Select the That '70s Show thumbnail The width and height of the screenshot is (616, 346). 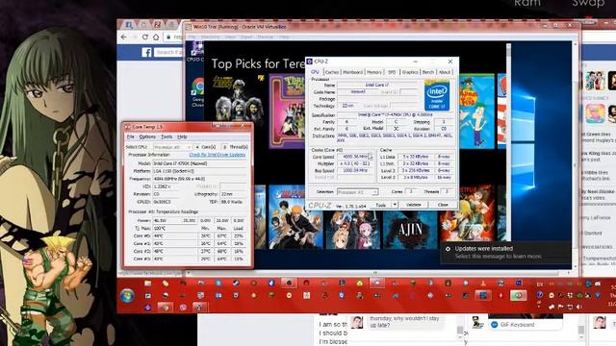click(287, 111)
